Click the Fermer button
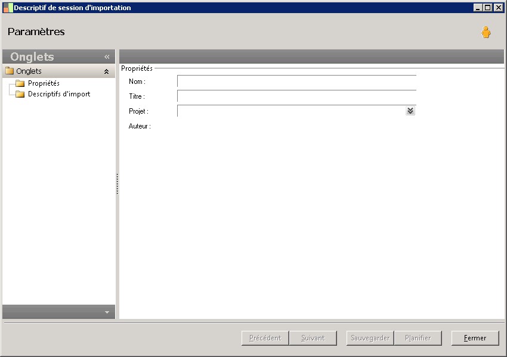 tap(475, 338)
